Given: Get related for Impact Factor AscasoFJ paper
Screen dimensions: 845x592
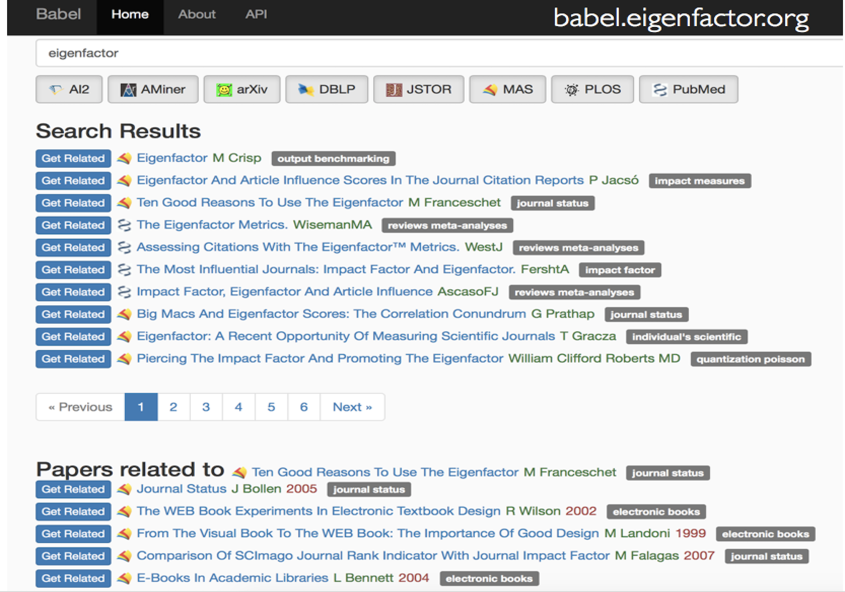Looking at the screenshot, I should tap(73, 292).
